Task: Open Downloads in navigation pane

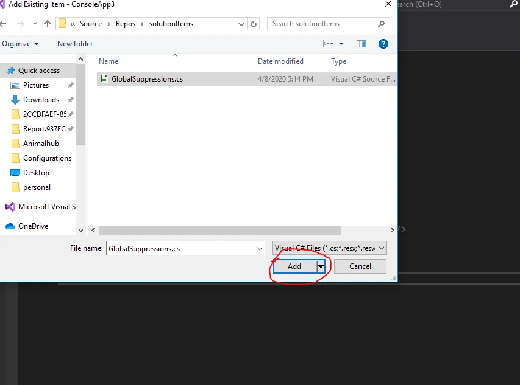Action: click(41, 100)
